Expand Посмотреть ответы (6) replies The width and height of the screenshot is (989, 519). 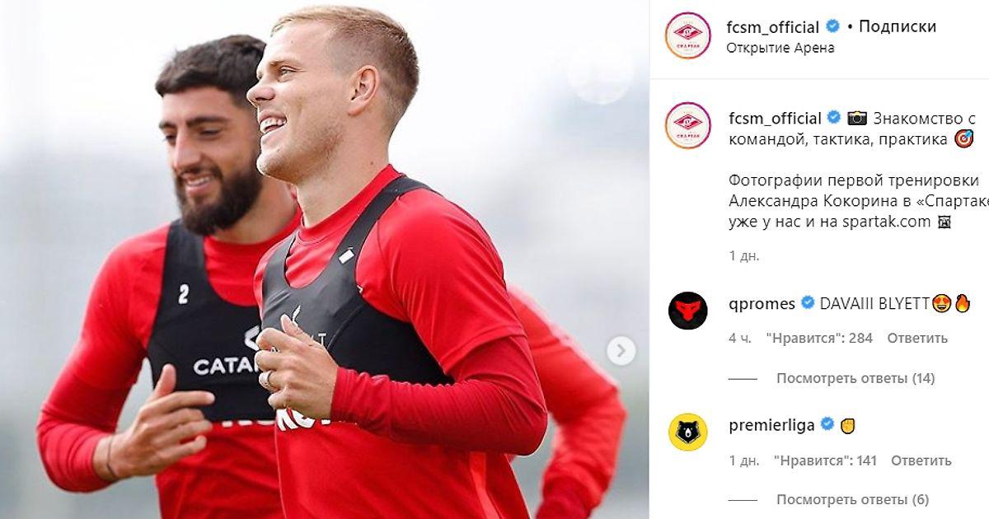pos(852,499)
